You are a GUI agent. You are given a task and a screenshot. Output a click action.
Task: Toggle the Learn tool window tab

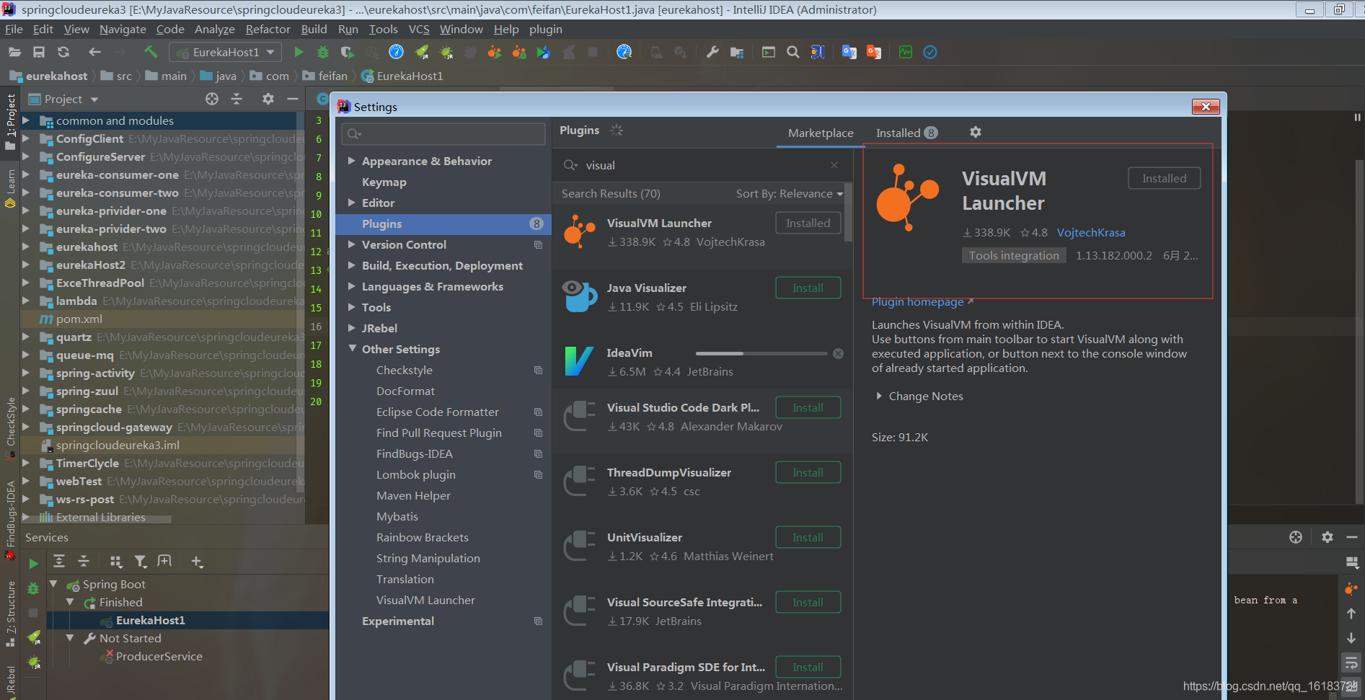[x=10, y=189]
